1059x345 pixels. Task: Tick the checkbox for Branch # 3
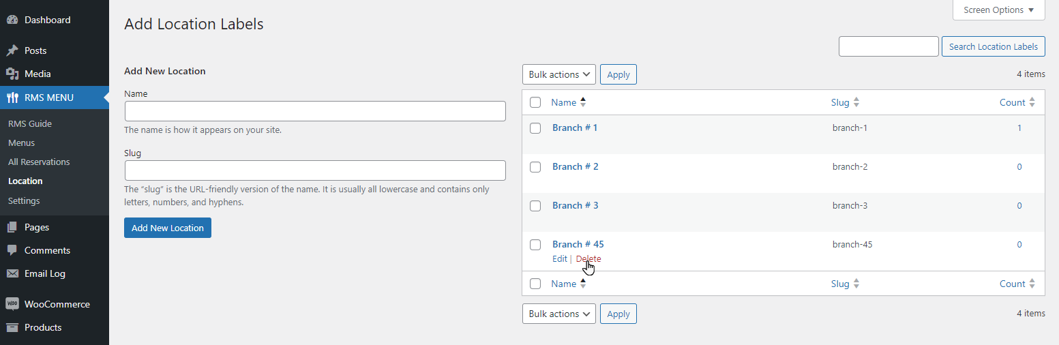pyautogui.click(x=535, y=206)
